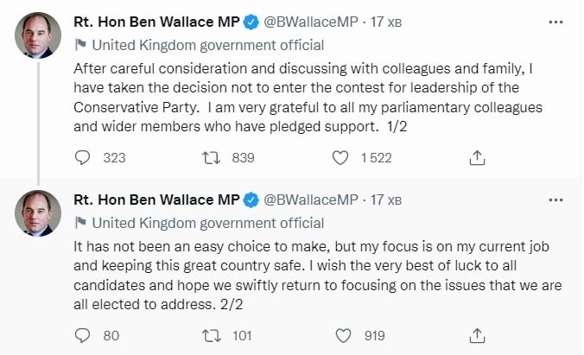This screenshot has width=584, height=355.
Task: Click the verified badge on the second tweet
Action: 251,200
